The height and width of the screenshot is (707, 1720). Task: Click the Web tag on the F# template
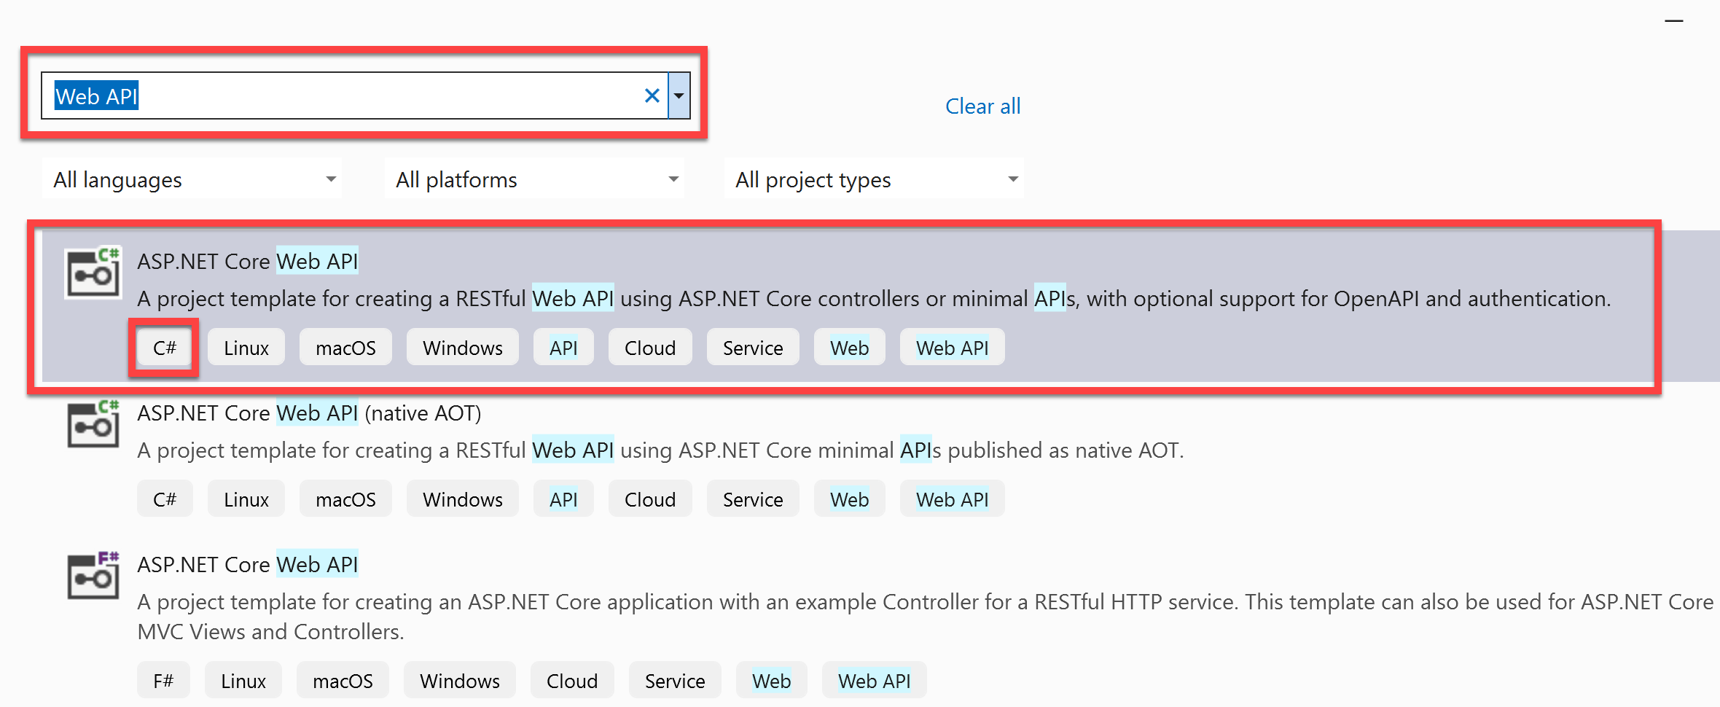pos(771,680)
